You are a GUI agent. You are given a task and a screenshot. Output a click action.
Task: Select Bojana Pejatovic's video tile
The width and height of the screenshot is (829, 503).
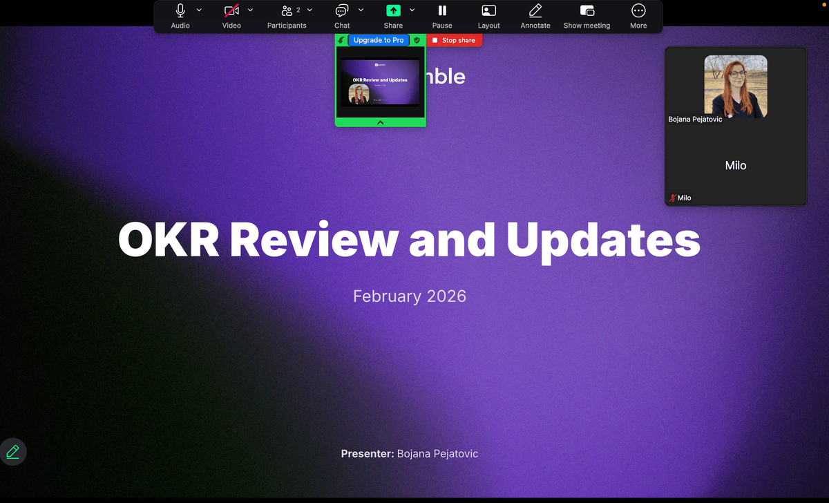click(735, 86)
